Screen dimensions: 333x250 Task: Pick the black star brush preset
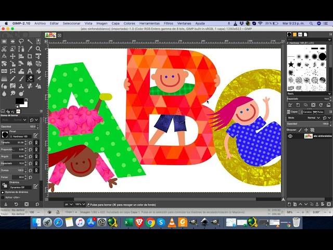point(291,64)
